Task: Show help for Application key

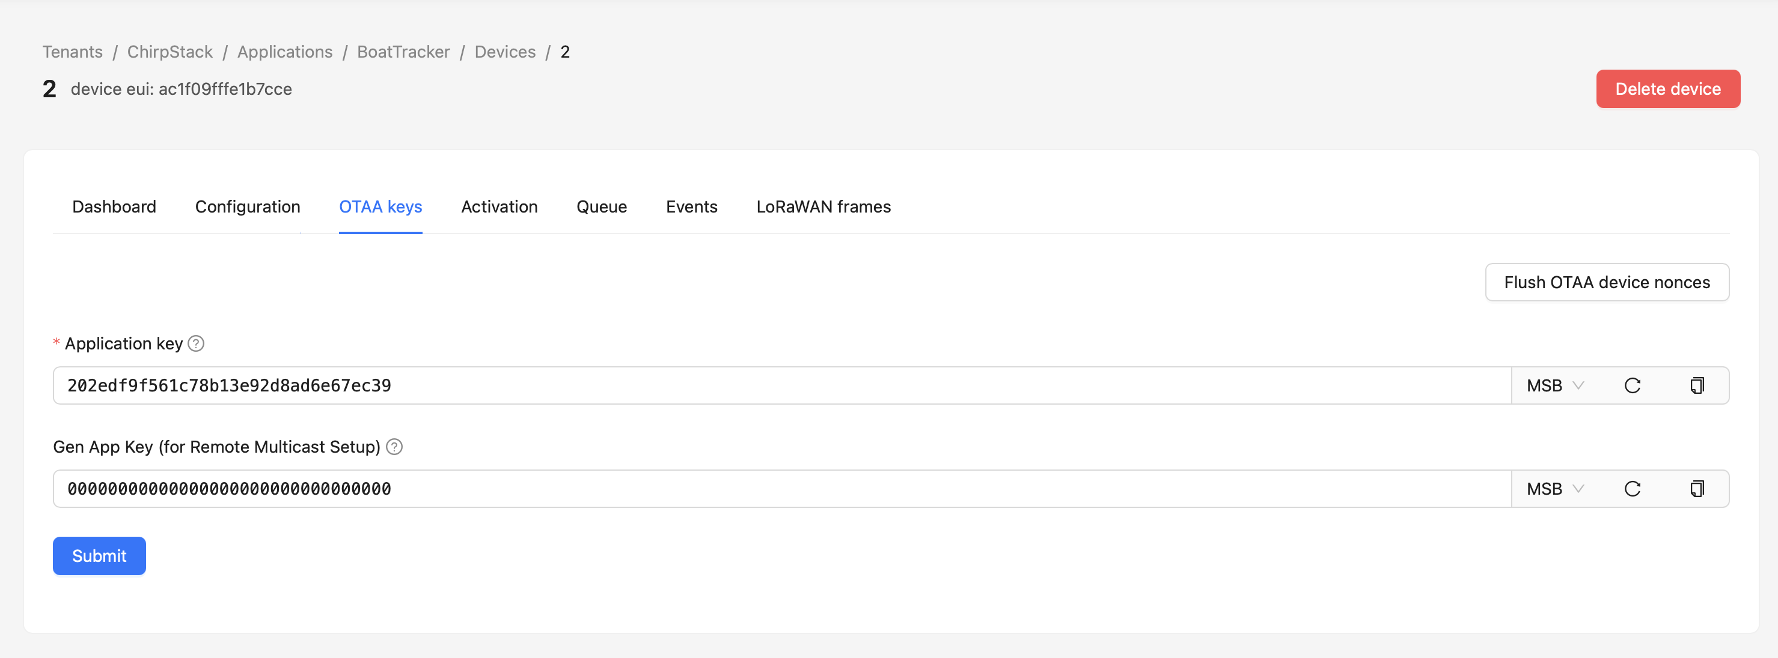Action: [x=196, y=343]
